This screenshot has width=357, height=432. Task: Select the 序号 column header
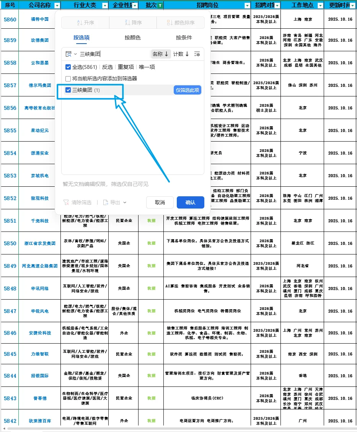point(10,5)
